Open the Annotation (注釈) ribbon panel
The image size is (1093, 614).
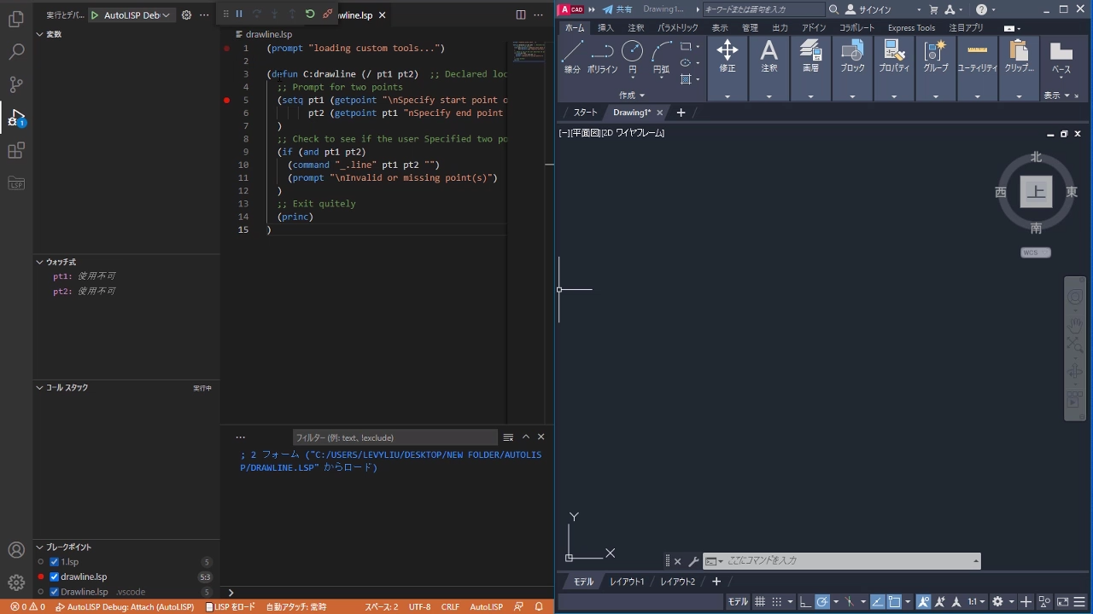click(x=769, y=68)
